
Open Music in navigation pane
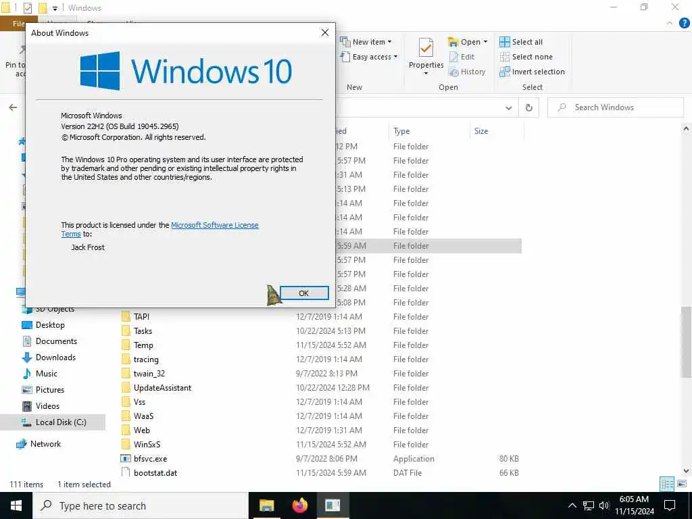tap(47, 374)
